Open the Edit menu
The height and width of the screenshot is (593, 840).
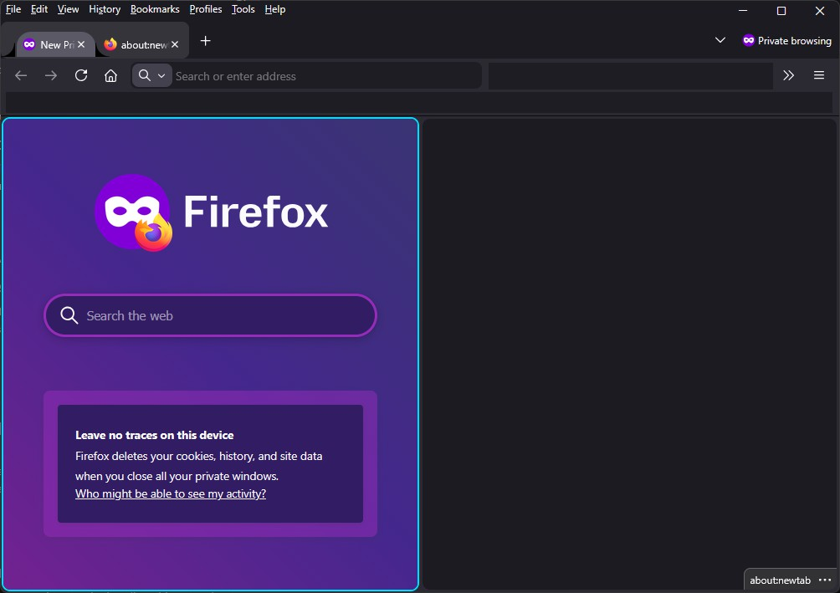(x=39, y=9)
